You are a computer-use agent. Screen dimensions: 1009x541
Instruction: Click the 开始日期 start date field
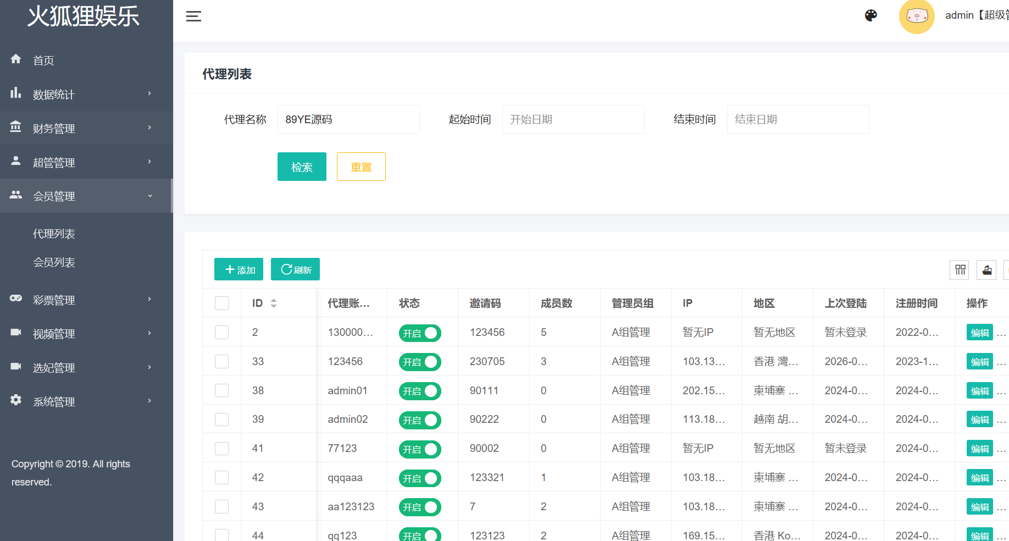click(573, 119)
